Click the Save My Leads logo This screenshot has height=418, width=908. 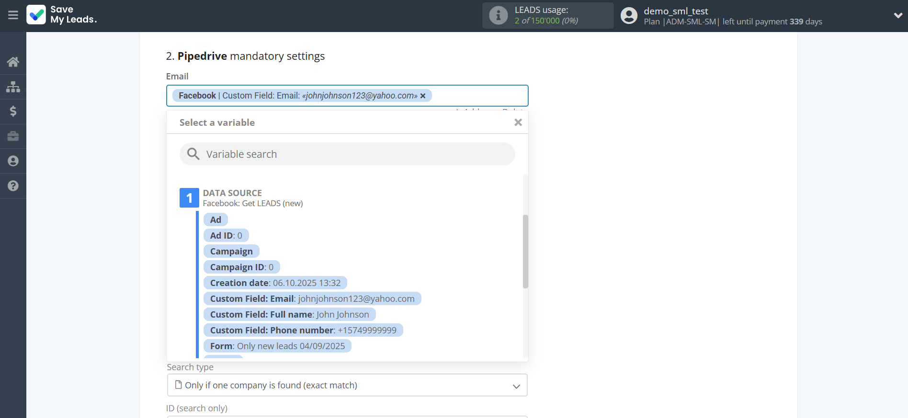(61, 15)
